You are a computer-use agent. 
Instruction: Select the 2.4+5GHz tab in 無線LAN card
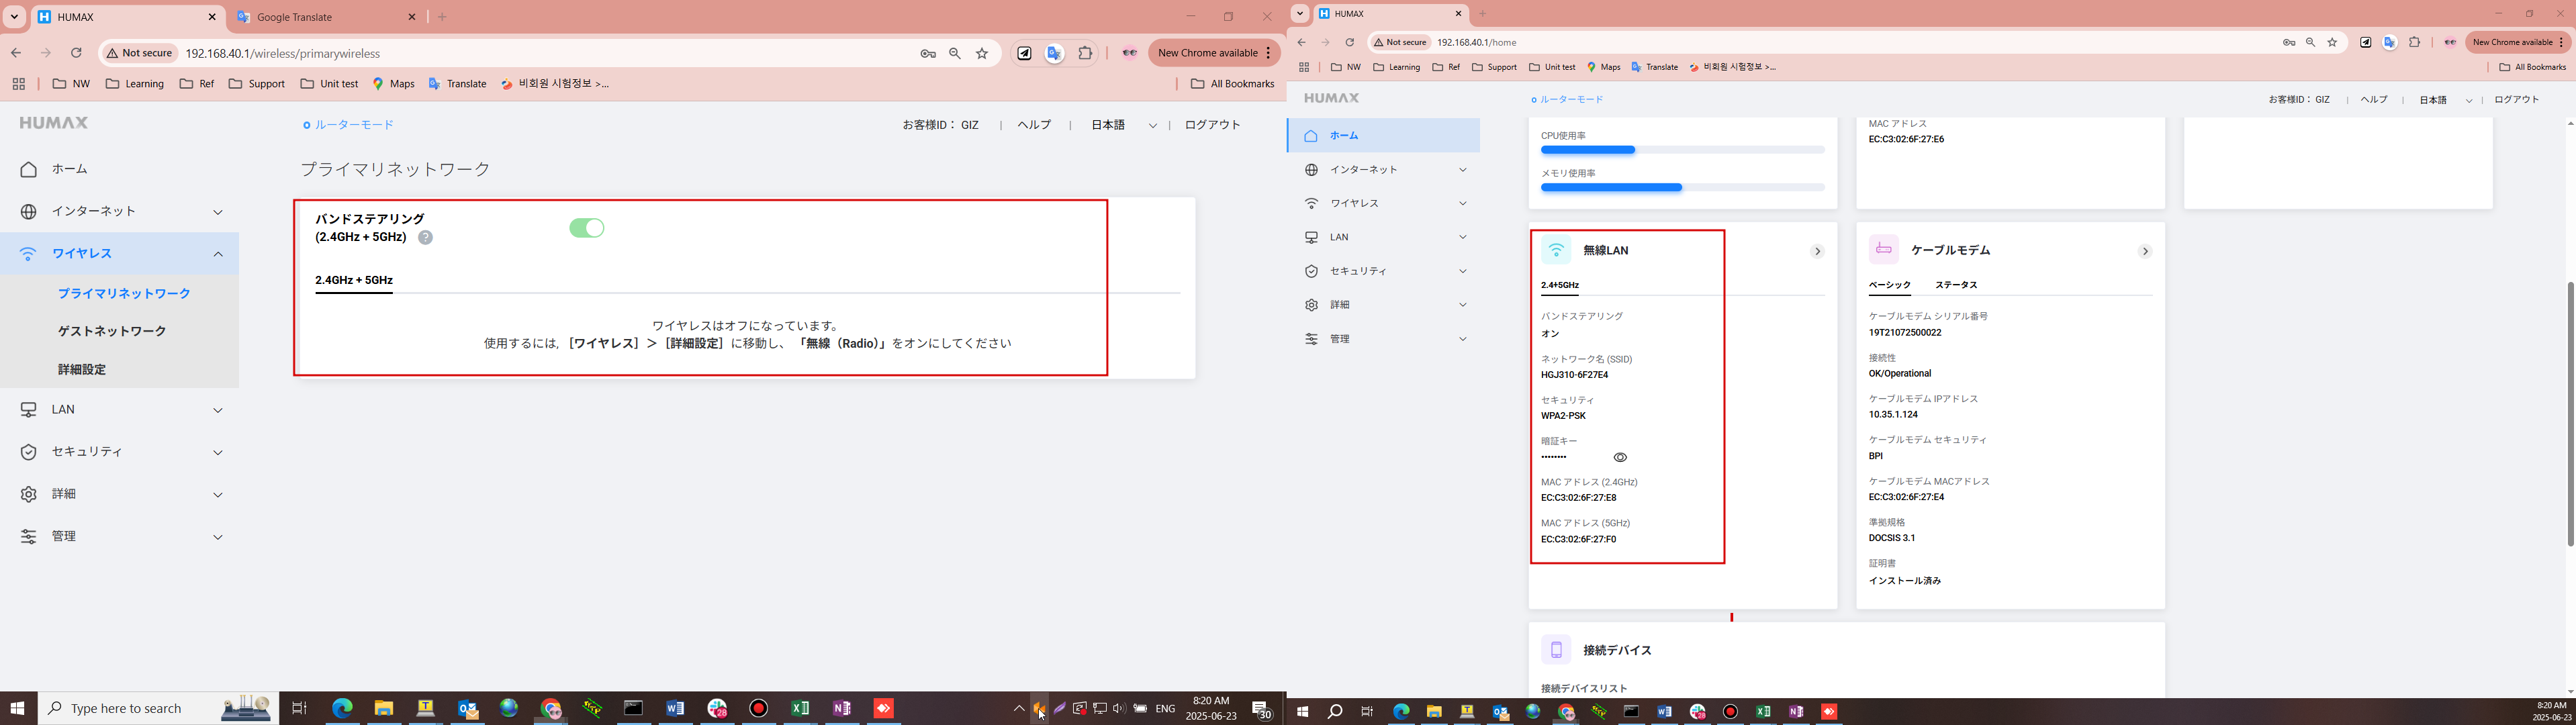[1560, 285]
